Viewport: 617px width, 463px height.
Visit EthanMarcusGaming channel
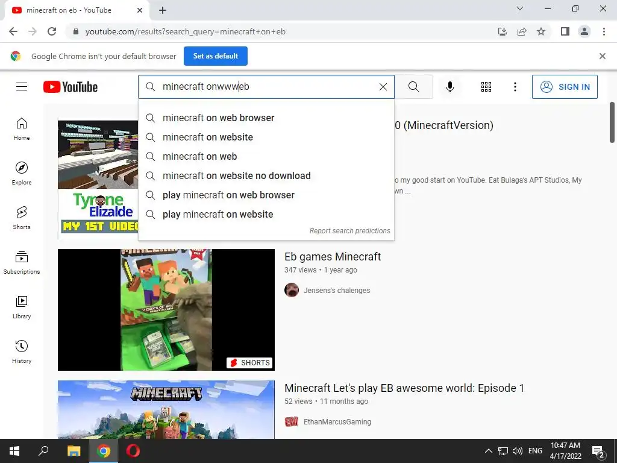click(337, 421)
